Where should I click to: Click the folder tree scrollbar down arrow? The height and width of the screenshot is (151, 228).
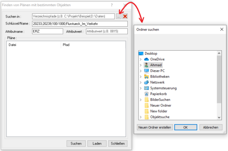click(x=219, y=118)
